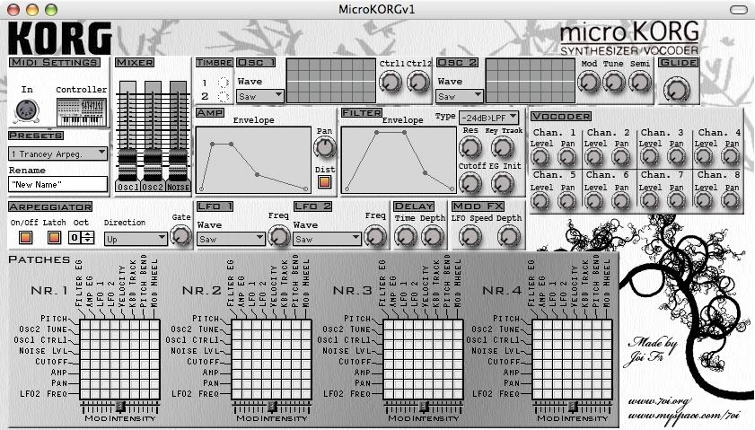The height and width of the screenshot is (430, 755).
Task: Click Vocoder Chan. 5 Level knob
Action: (x=540, y=201)
